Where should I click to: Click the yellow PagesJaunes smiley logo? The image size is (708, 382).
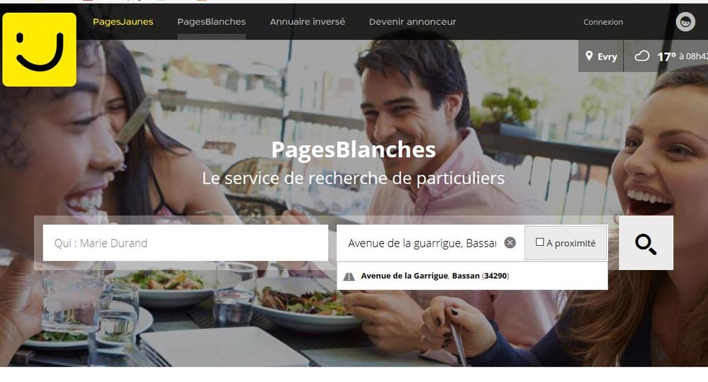39,49
